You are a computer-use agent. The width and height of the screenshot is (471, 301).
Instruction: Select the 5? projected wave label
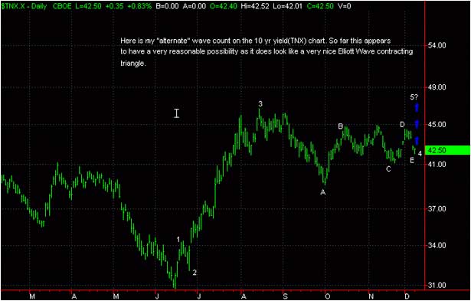pos(414,97)
